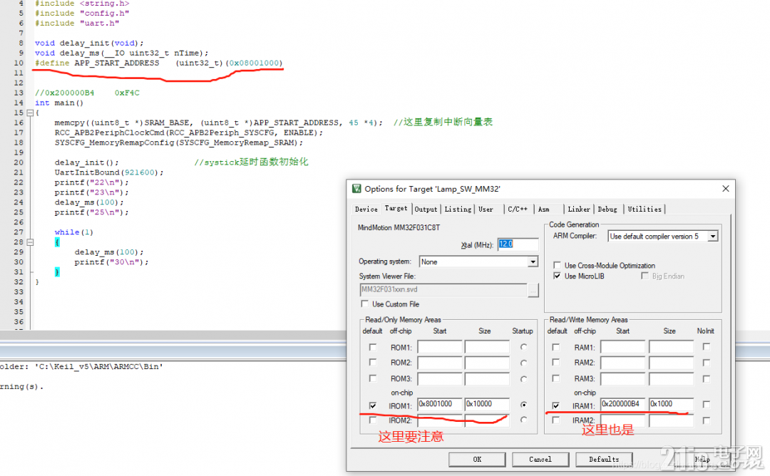Enable IROM2 default checkbox
The image size is (770, 476).
pyautogui.click(x=373, y=420)
